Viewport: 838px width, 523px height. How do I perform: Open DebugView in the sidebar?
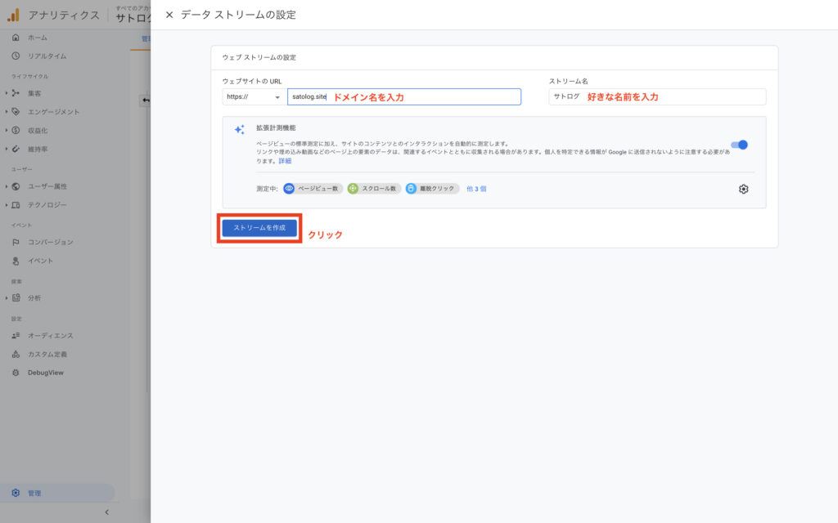pyautogui.click(x=46, y=373)
